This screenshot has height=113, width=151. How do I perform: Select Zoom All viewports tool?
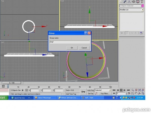click(x=136, y=90)
